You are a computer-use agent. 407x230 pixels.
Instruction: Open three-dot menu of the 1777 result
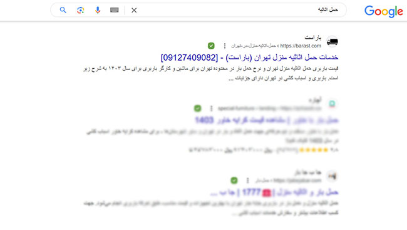pyautogui.click(x=247, y=180)
